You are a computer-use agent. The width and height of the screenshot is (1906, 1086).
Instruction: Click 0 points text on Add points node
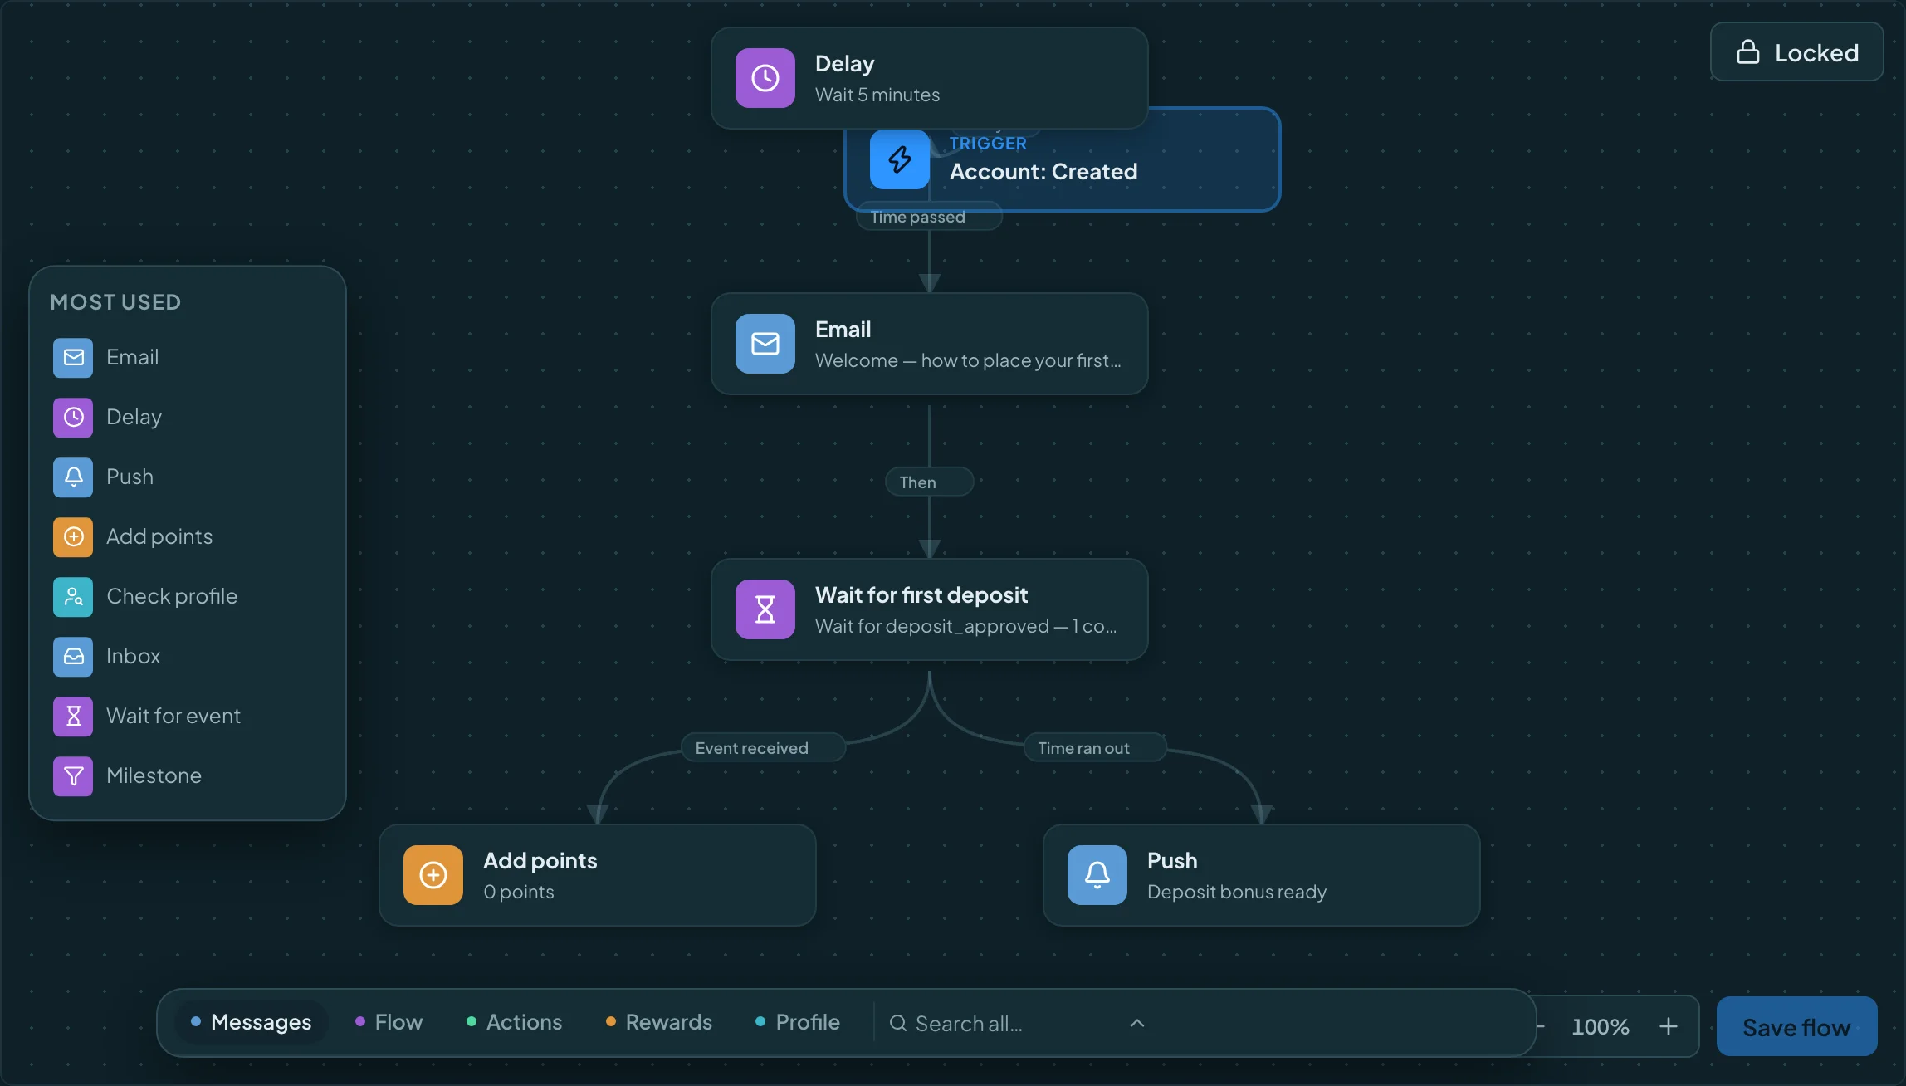(x=519, y=892)
